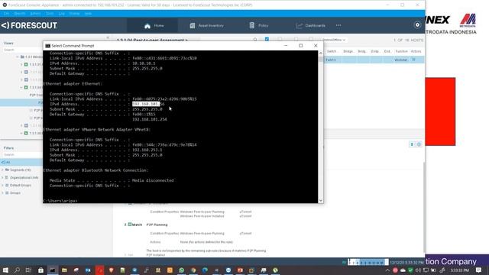Switch to Command Prompt on the taskbar

click(53, 270)
